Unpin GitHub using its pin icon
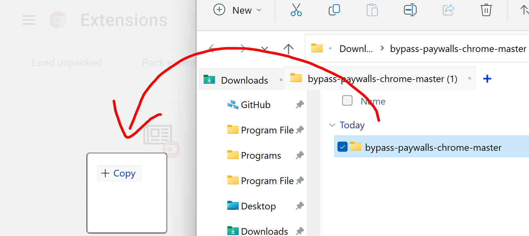 300,105
